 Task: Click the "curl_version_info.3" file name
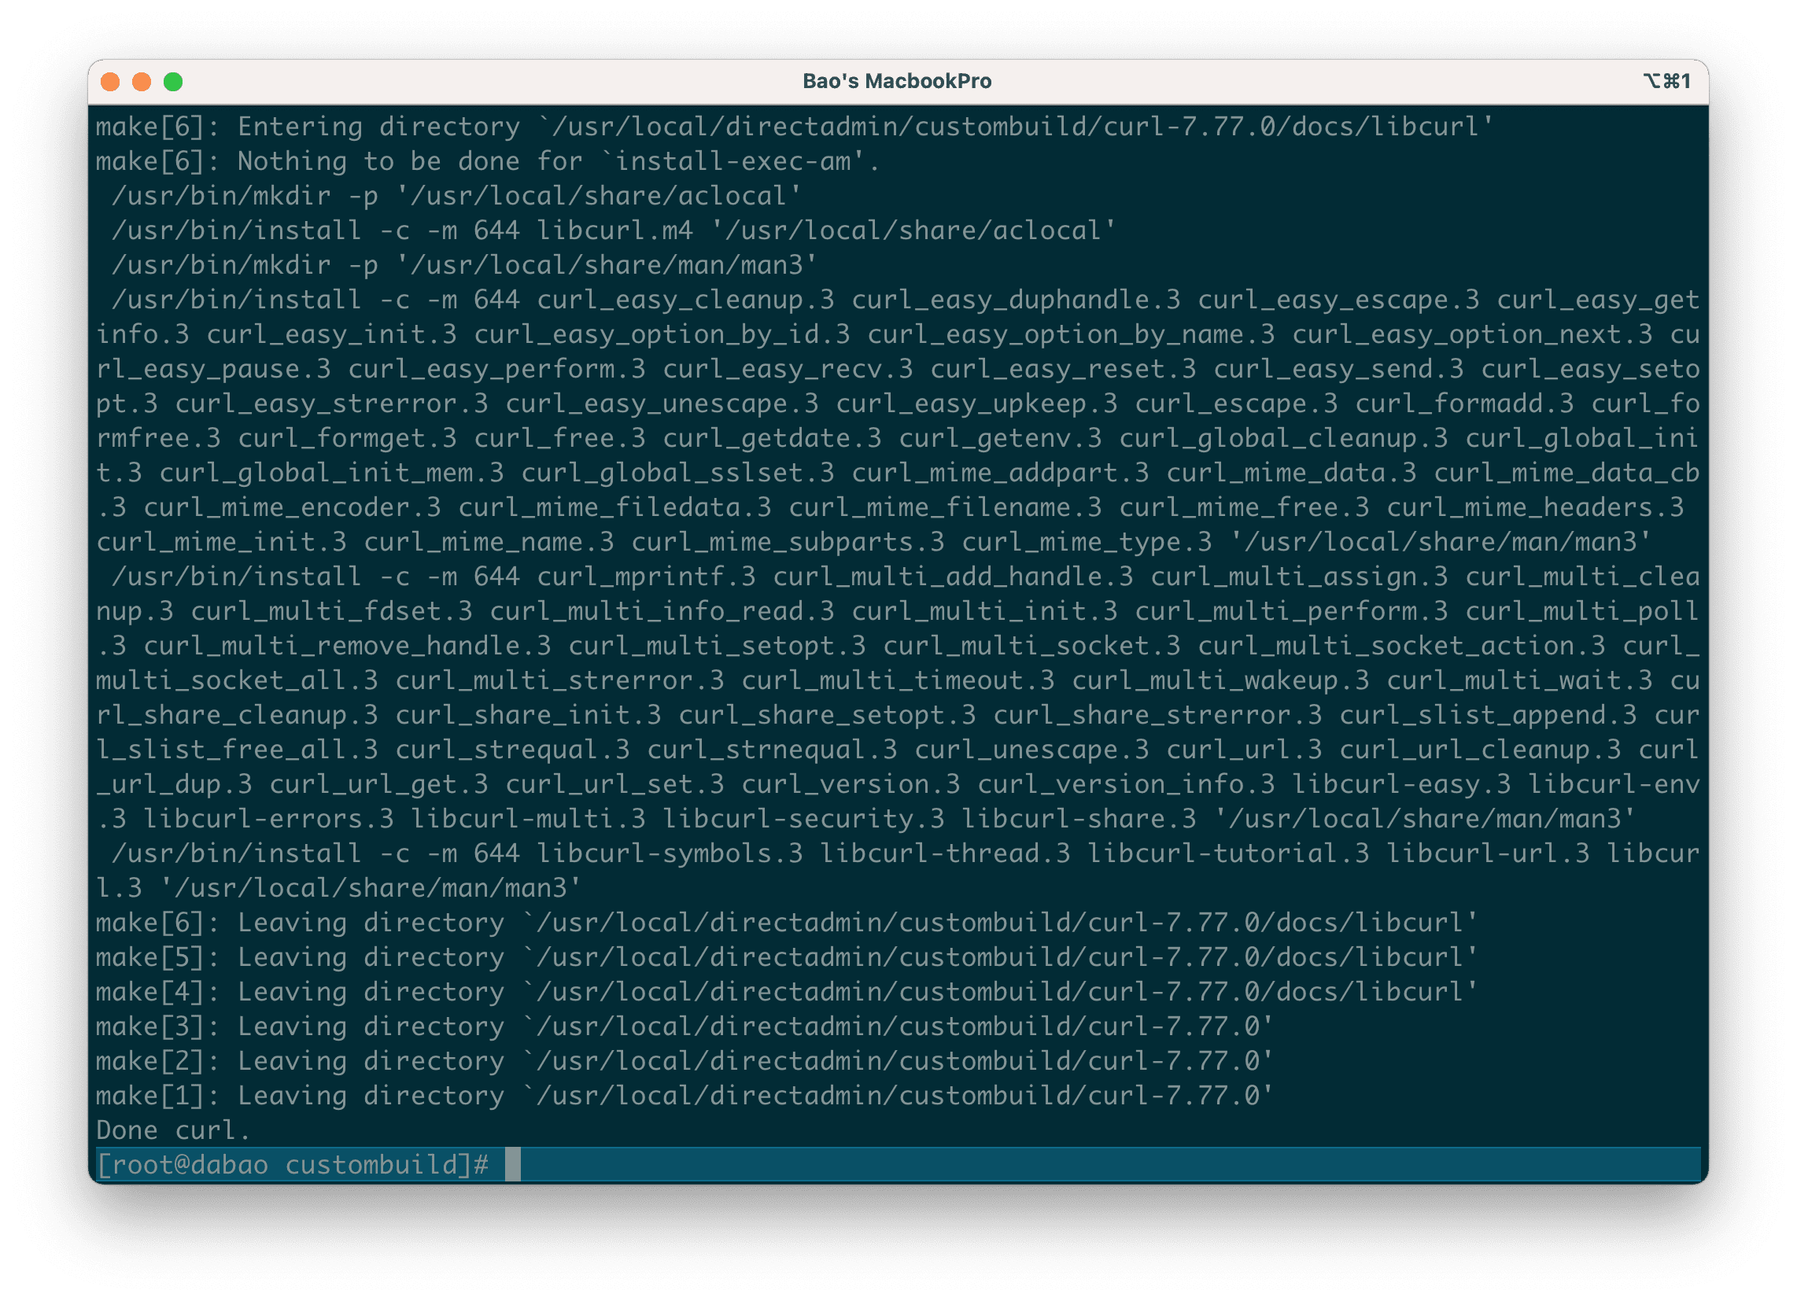[x=1126, y=783]
